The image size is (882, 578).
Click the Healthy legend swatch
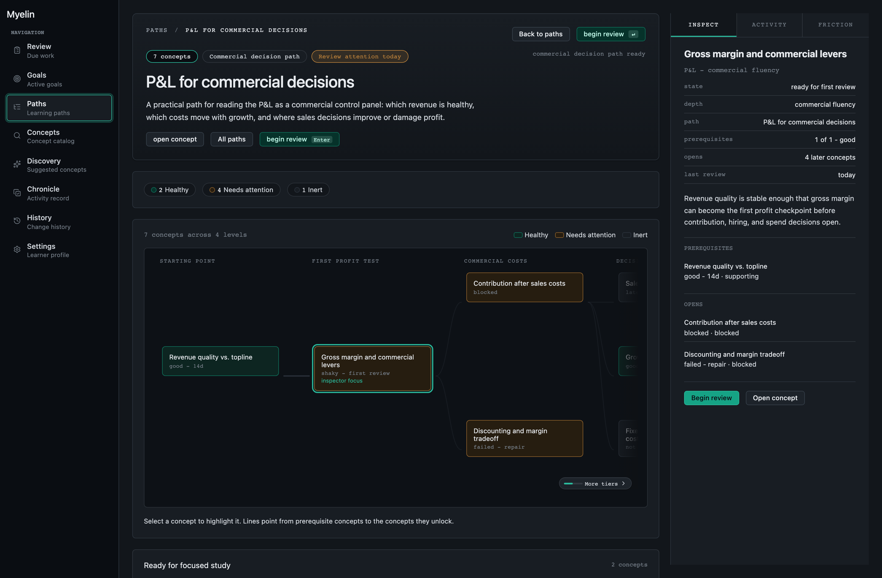point(518,235)
